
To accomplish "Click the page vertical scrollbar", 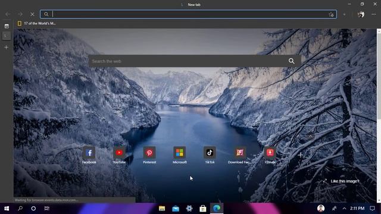I will coord(379,116).
